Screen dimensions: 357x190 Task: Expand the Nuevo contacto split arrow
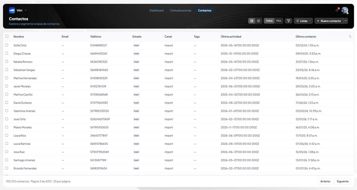(x=346, y=21)
